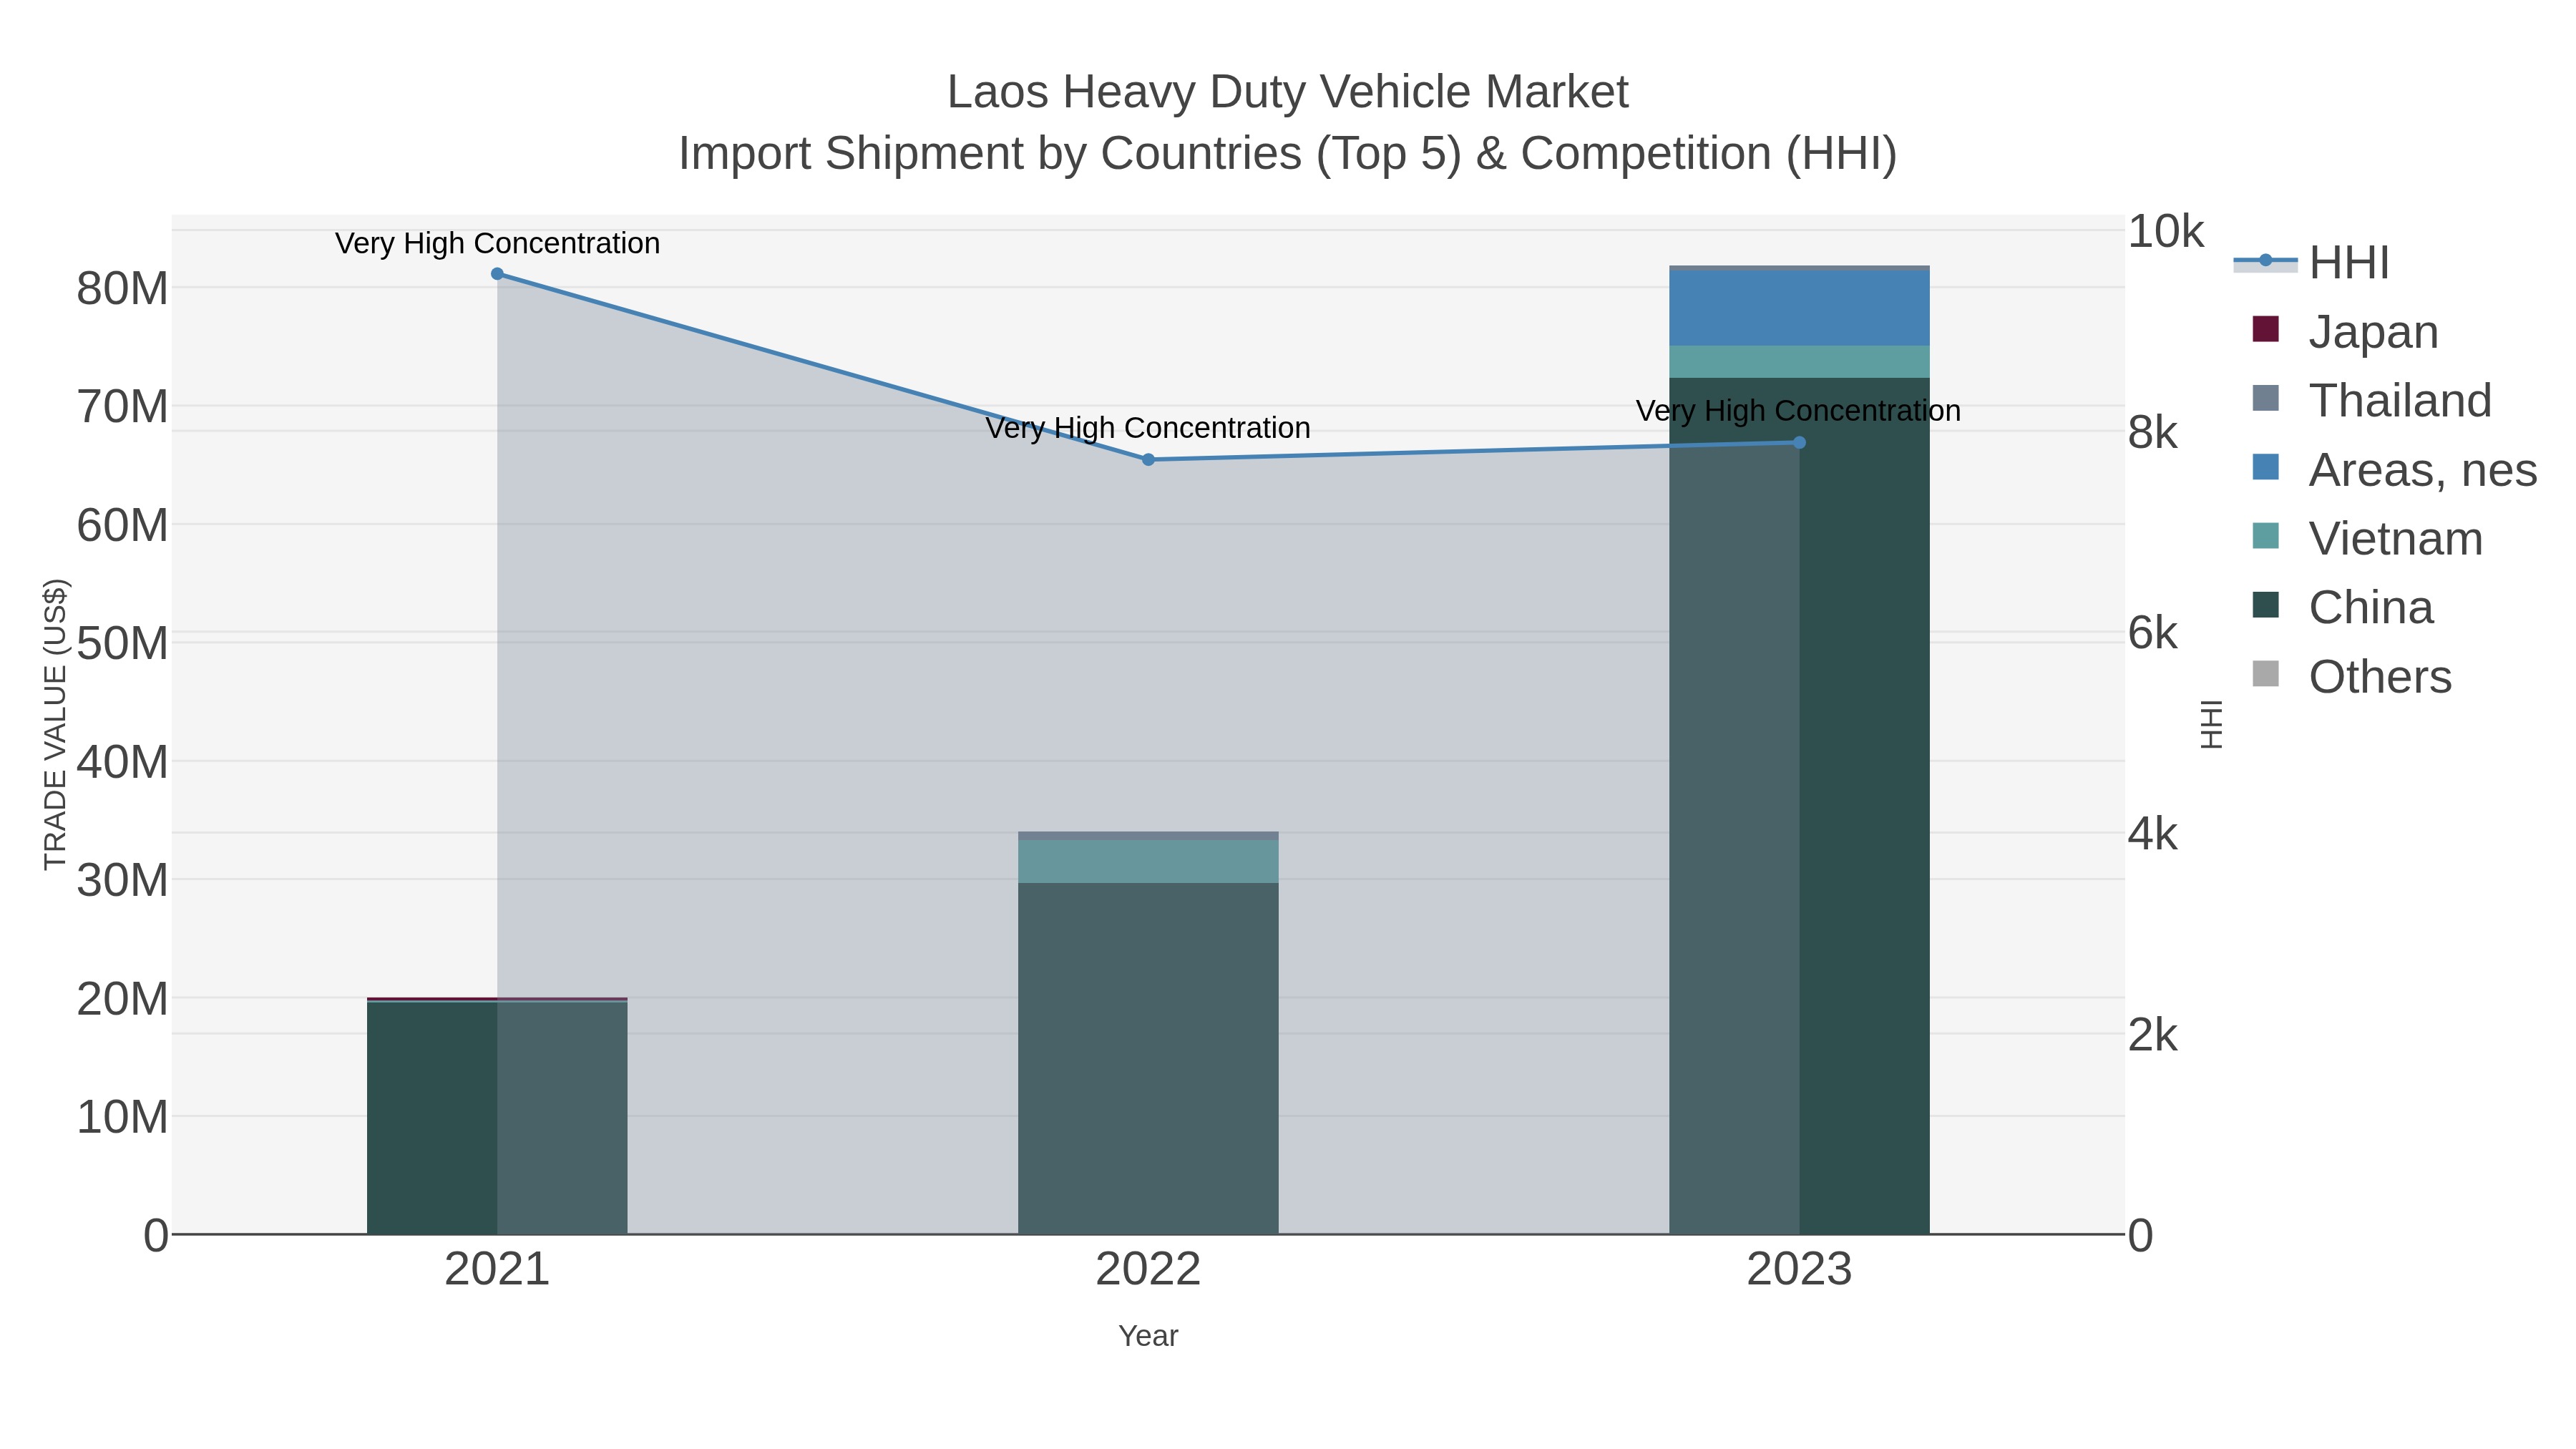Toggle the HHI legend entry

[2312, 262]
